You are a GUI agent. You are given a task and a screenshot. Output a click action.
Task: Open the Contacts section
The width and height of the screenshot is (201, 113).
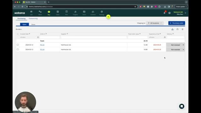coord(93,13)
